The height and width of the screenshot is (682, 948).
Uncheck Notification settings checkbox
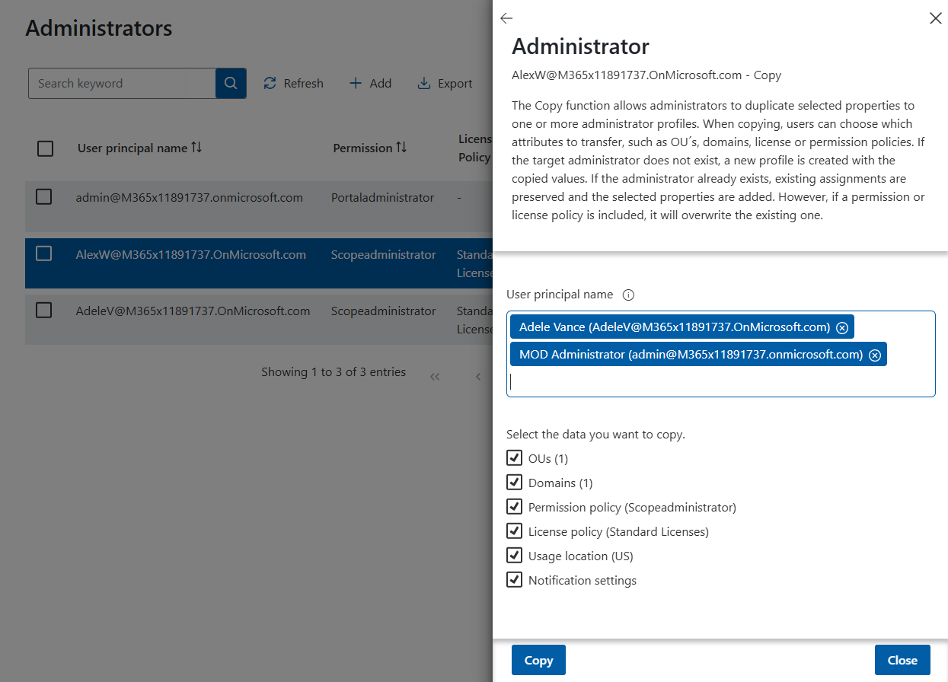pyautogui.click(x=515, y=580)
